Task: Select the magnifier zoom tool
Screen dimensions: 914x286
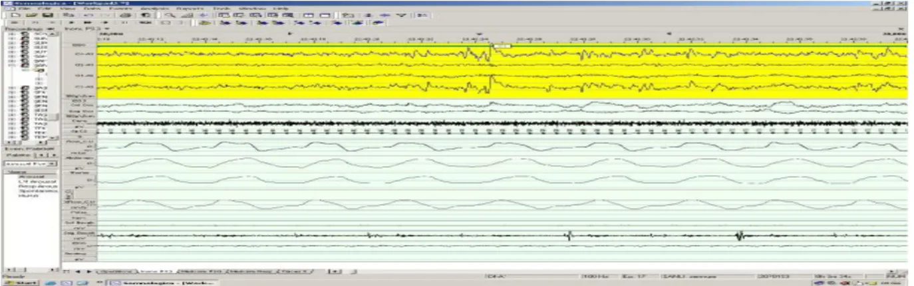Action: [170, 14]
